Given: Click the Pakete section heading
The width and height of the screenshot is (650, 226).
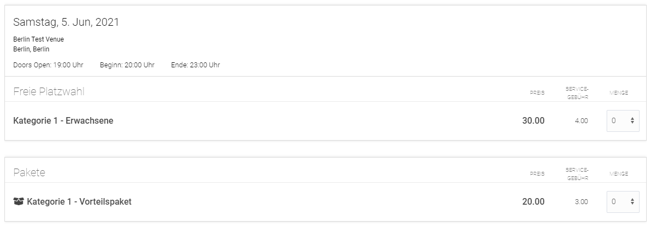Looking at the screenshot, I should tap(29, 173).
